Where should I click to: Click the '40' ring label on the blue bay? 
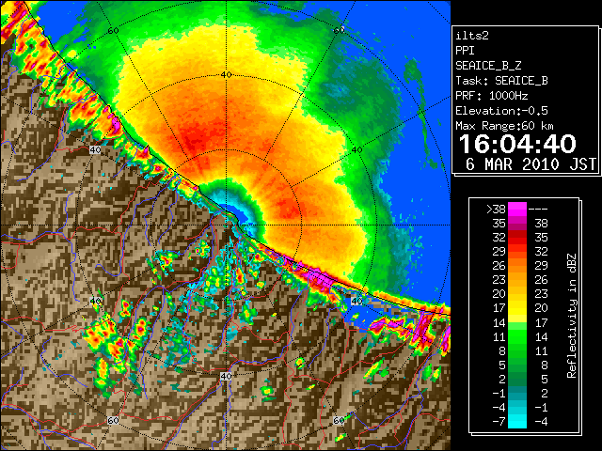[356, 301]
